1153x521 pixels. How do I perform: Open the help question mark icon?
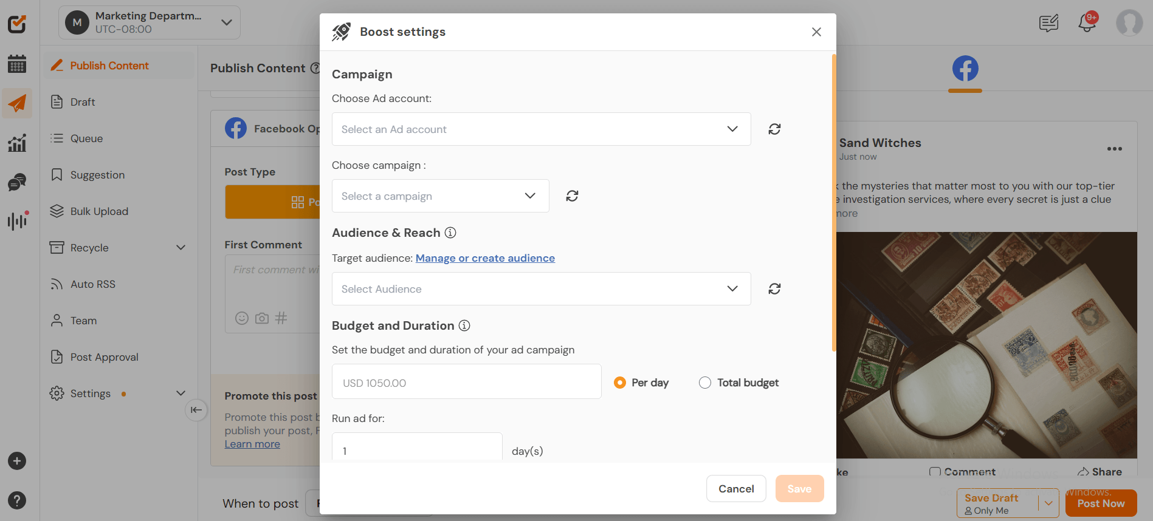[17, 500]
